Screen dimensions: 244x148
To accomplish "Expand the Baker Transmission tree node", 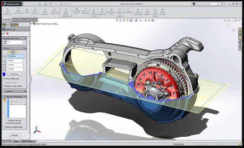I will 33,24.
